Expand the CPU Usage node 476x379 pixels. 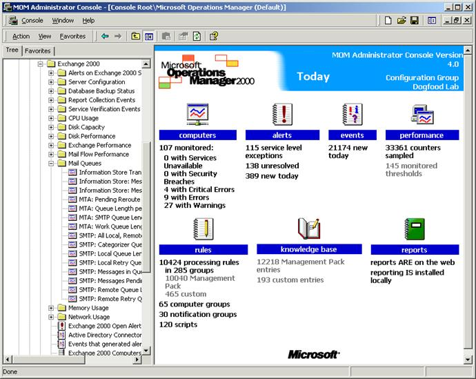click(51, 118)
